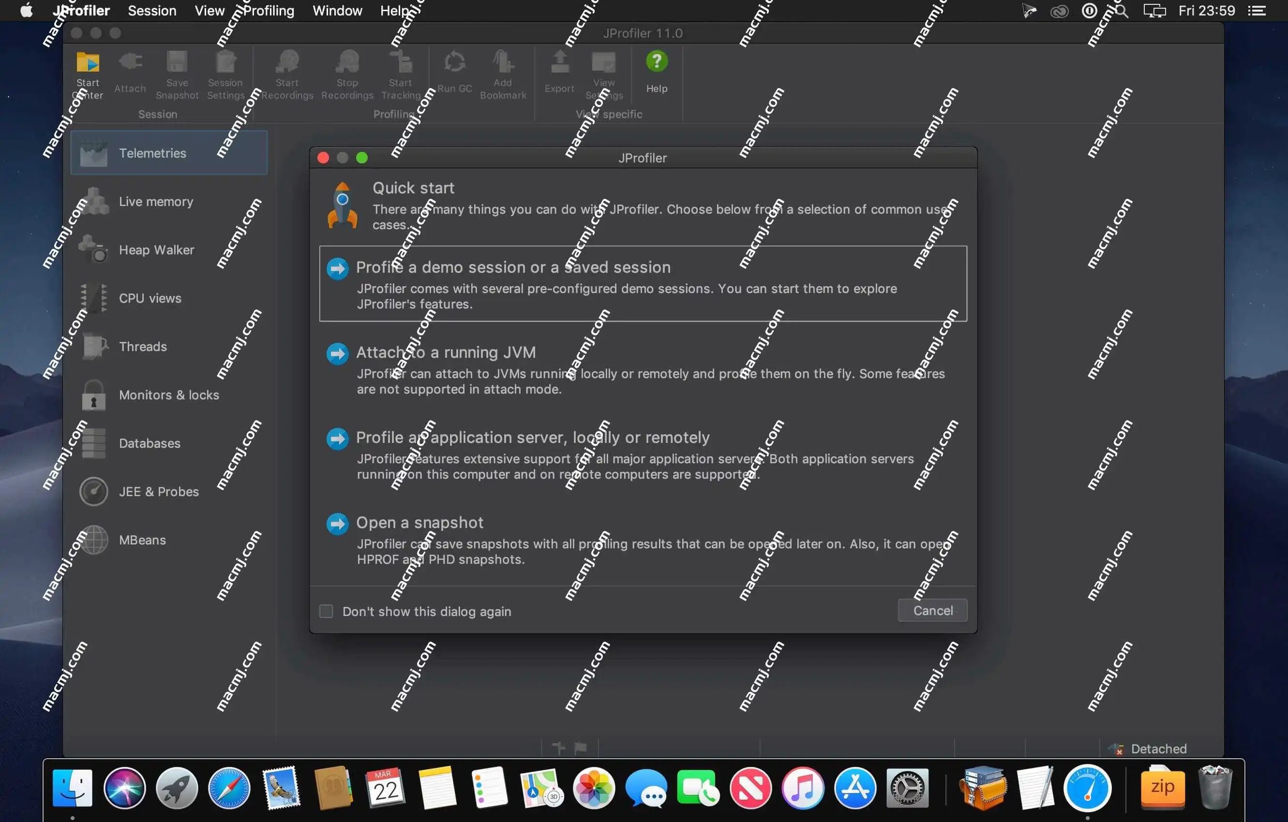
Task: Open Music (iTunes) from the Dock
Action: point(802,788)
